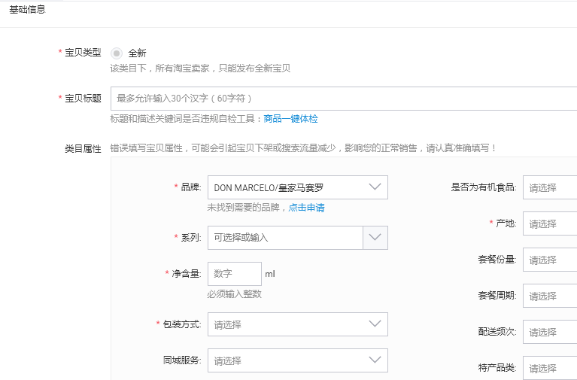Viewport: 577px width, 380px height.
Task: Click the ml unit label
Action: point(270,274)
